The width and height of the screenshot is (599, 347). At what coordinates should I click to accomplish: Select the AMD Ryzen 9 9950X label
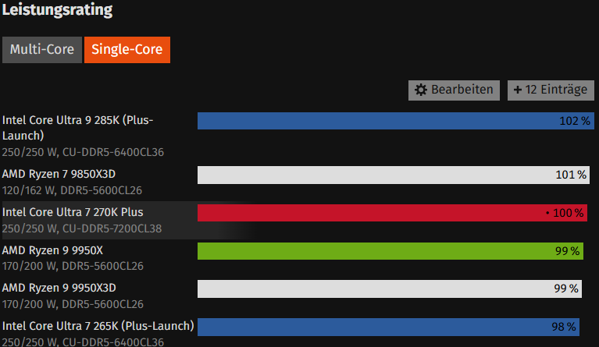tap(53, 250)
